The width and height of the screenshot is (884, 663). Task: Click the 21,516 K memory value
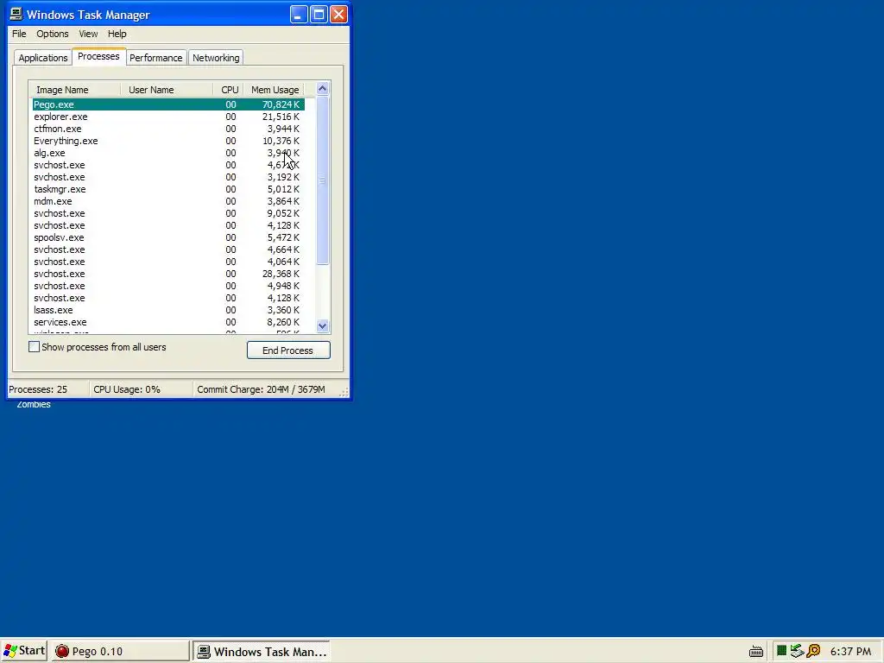point(281,117)
